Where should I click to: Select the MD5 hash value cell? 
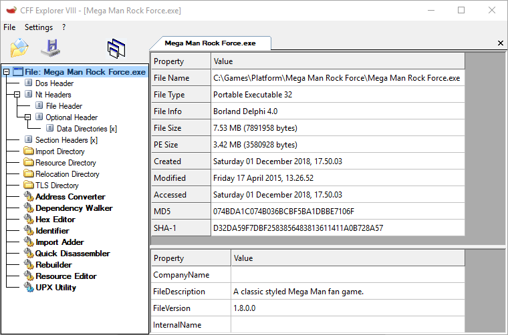338,212
